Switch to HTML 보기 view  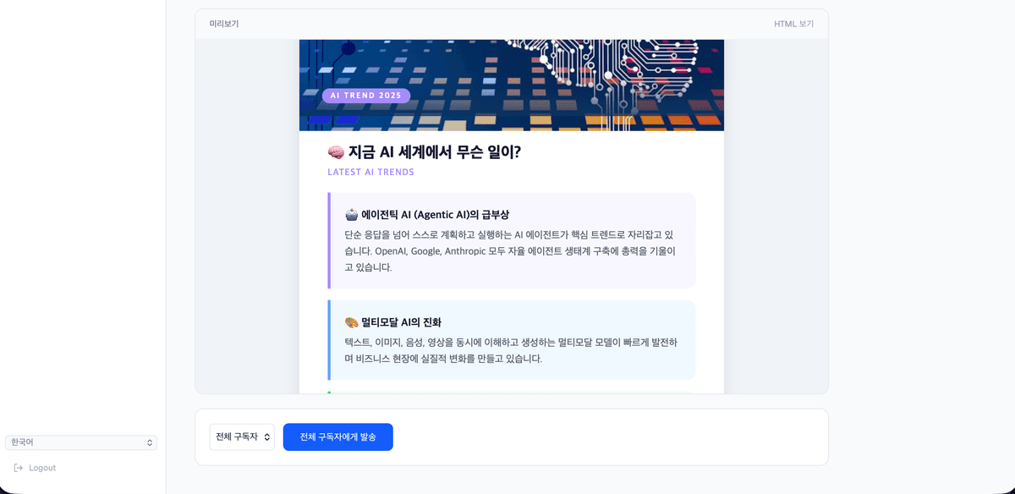coord(793,24)
